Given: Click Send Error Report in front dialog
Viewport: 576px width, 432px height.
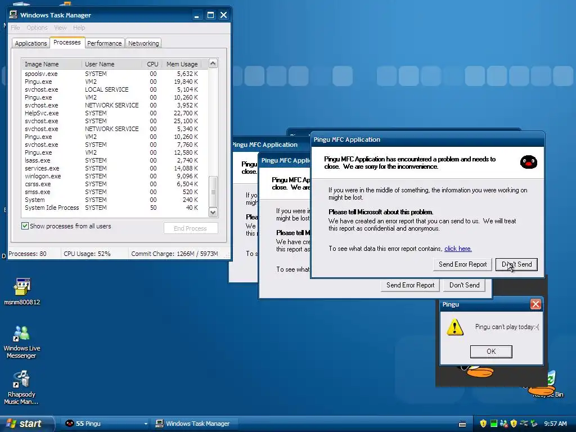Looking at the screenshot, I should coord(462,264).
